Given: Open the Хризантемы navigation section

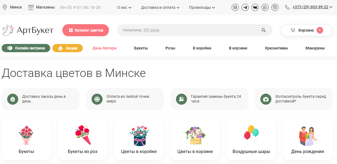Looking at the screenshot, I should click(276, 48).
